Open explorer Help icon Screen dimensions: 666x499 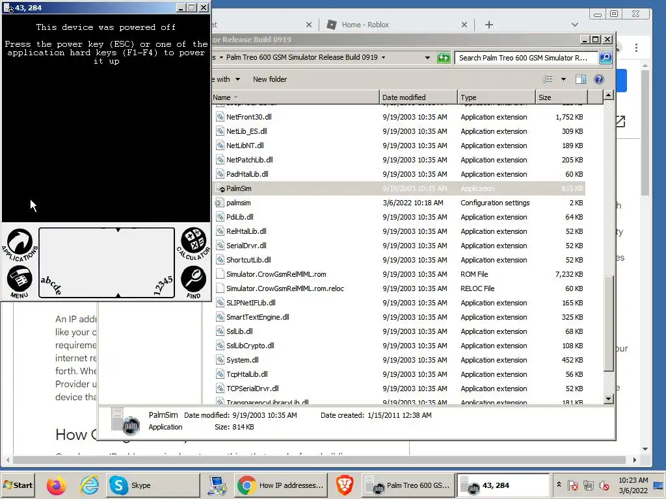tap(599, 79)
